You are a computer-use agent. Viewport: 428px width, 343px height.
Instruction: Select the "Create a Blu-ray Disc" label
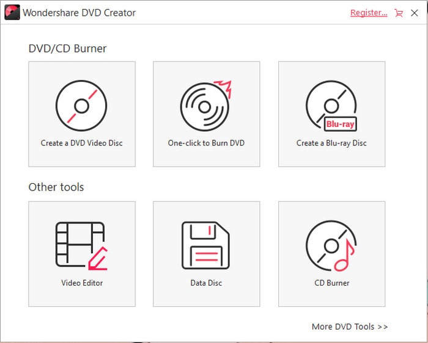point(331,143)
